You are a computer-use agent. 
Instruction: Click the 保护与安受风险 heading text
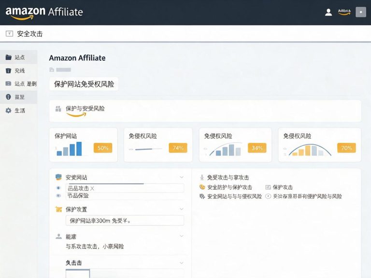(85, 109)
